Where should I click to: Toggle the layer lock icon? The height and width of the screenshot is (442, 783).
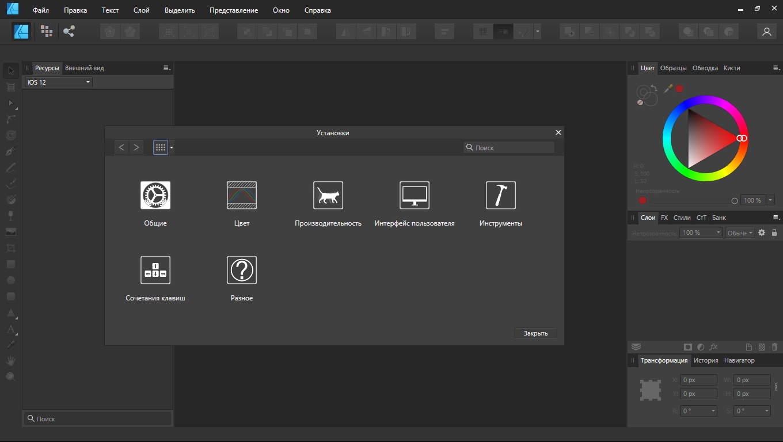[774, 233]
